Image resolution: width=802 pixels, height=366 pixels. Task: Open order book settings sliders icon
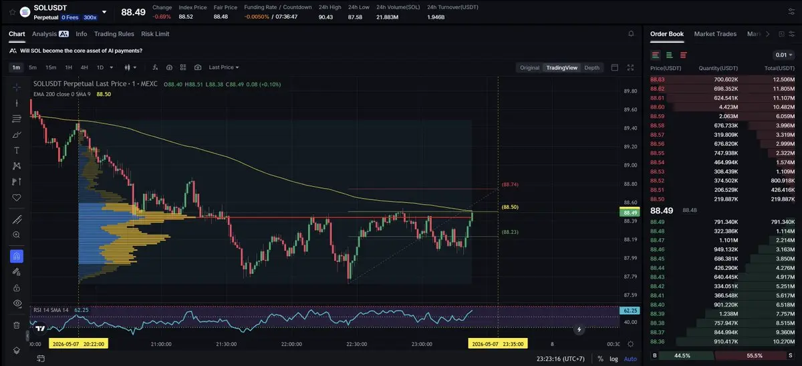coord(791,33)
